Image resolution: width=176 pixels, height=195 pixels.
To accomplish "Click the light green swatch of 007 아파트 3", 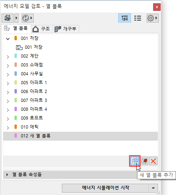I will point(16,100).
